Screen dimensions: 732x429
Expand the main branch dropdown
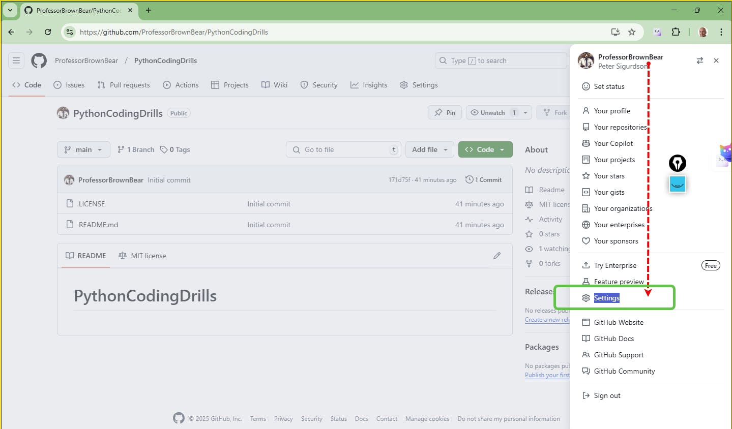pyautogui.click(x=84, y=149)
